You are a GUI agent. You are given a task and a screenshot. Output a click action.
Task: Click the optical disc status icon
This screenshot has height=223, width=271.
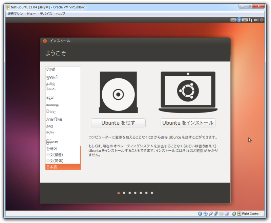coord(206,214)
